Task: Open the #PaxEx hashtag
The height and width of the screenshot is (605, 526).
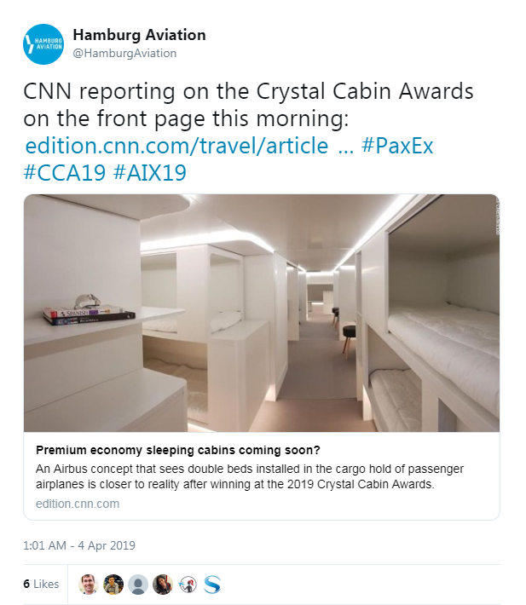Action: click(397, 146)
